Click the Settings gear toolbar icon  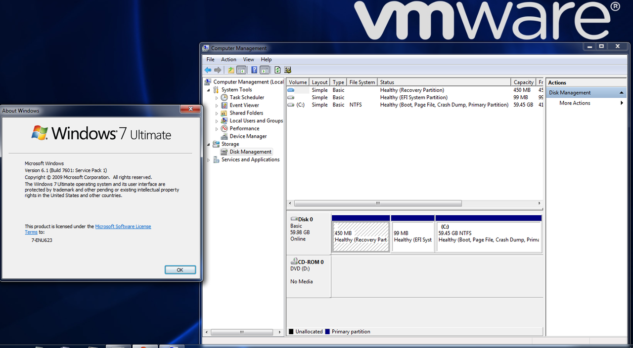click(288, 70)
